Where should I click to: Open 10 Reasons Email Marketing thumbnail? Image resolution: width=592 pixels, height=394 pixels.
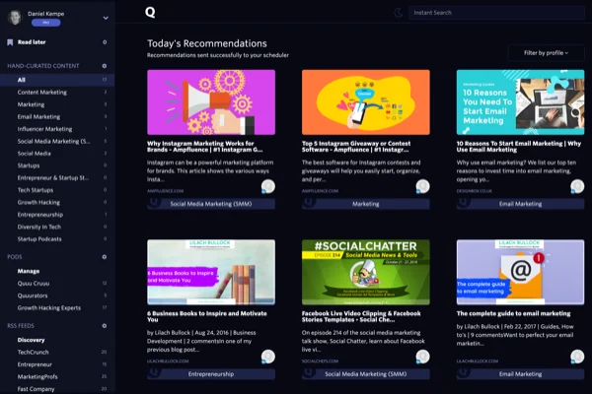point(520,102)
